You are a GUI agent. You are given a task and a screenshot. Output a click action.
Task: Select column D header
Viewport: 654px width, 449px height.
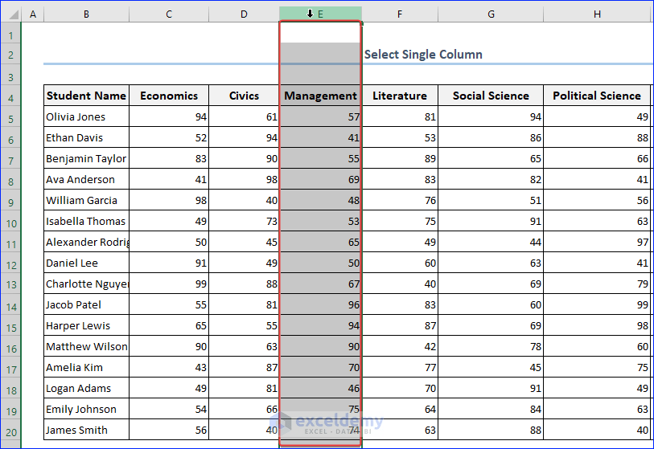(x=244, y=14)
